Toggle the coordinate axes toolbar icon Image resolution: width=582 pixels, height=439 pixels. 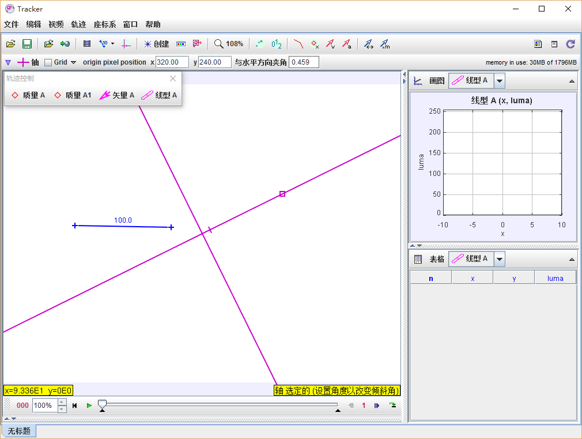[x=126, y=44]
